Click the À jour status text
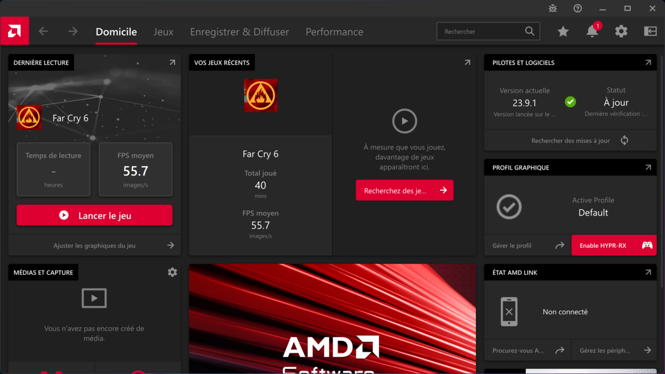665x374 pixels. pyautogui.click(x=616, y=103)
